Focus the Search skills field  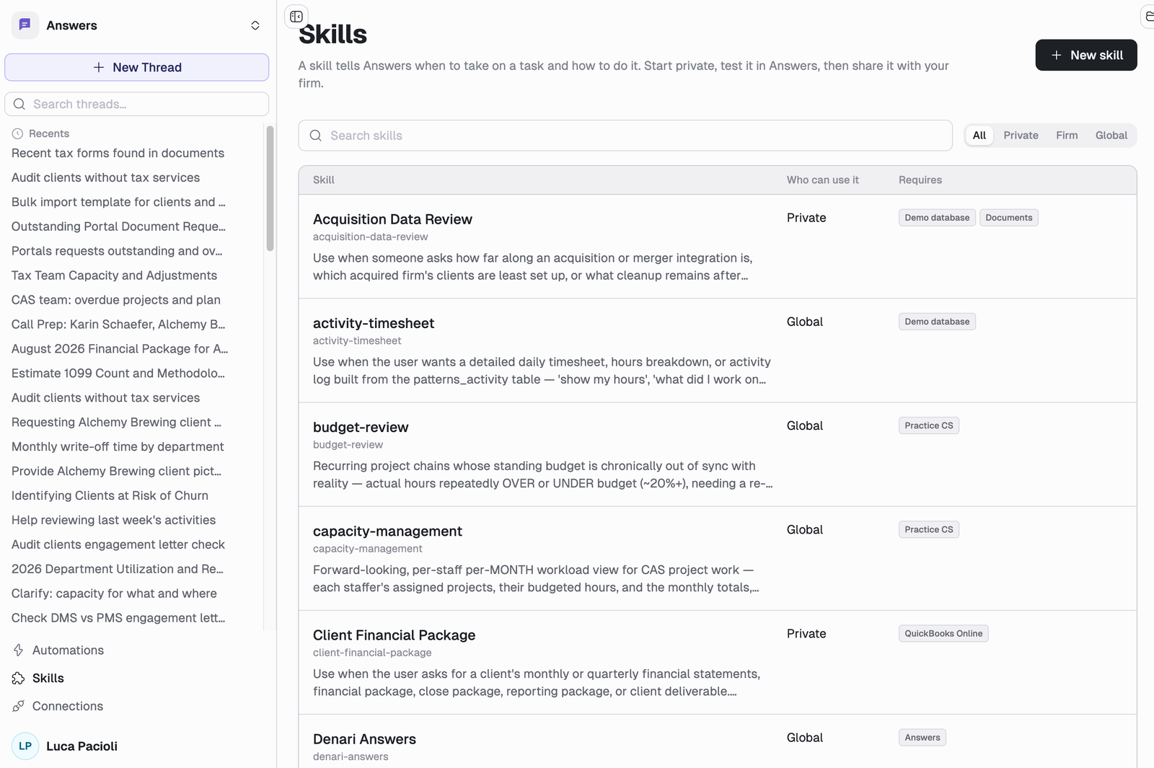tap(625, 136)
